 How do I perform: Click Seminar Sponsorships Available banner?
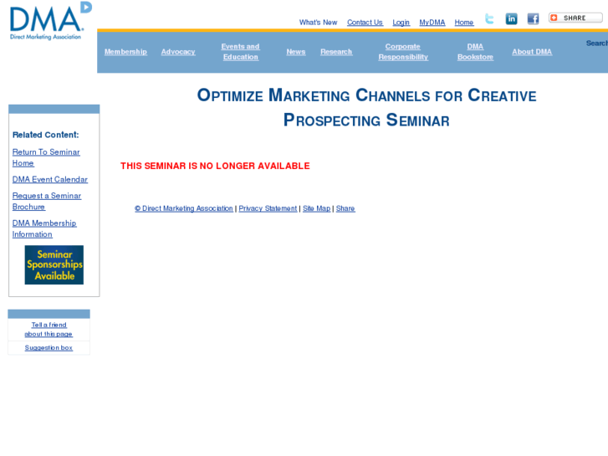54,264
